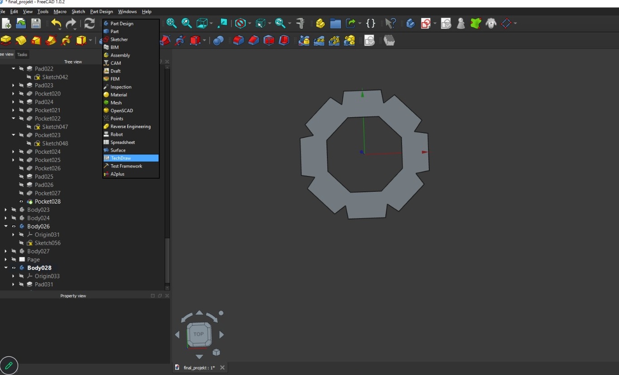
Task: Switch to TechDraw workbench in list
Action: pyautogui.click(x=131, y=158)
